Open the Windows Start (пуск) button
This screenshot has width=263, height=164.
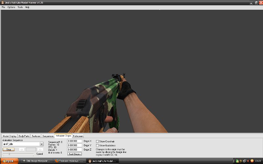pyautogui.click(x=9, y=161)
